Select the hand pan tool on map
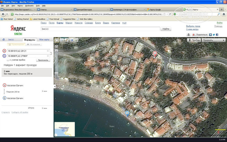The height and width of the screenshot is (142, 227). (x=56, y=40)
